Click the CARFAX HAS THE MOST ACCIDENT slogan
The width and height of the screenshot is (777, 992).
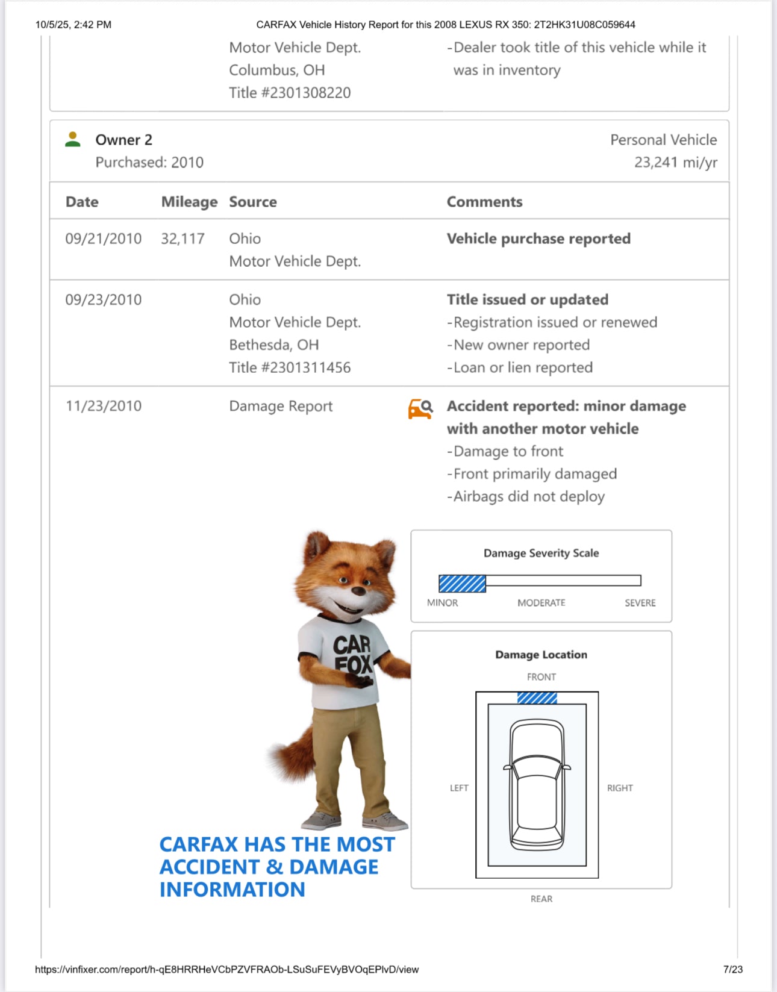276,867
